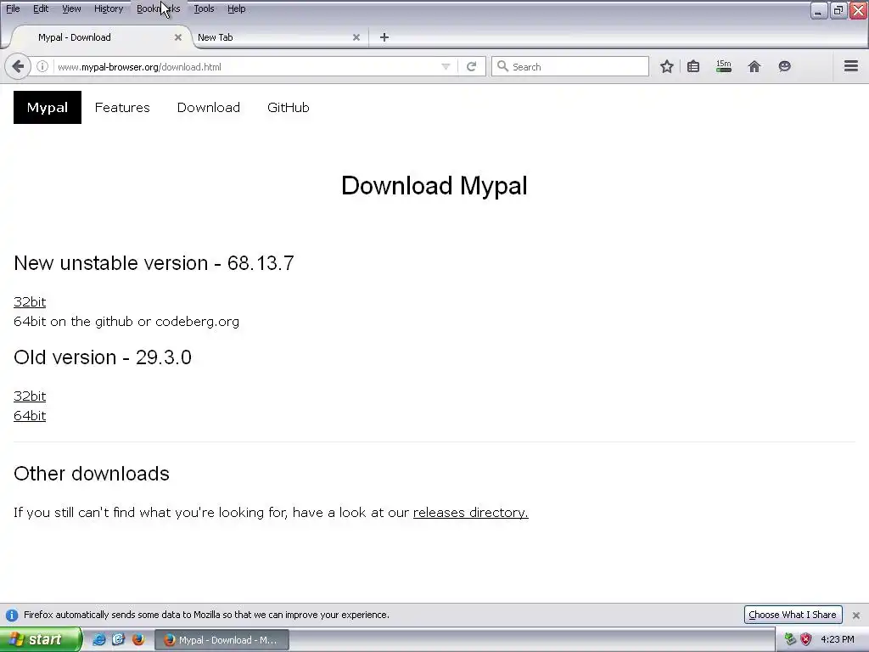
Task: Open the releases directory link
Action: tap(470, 512)
